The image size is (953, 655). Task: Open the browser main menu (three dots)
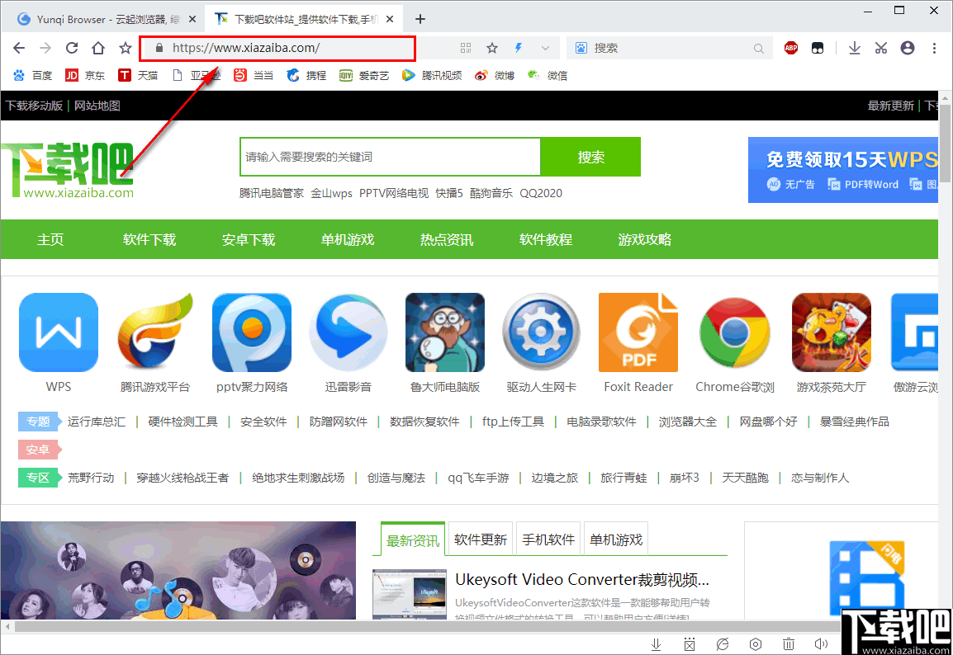point(934,48)
